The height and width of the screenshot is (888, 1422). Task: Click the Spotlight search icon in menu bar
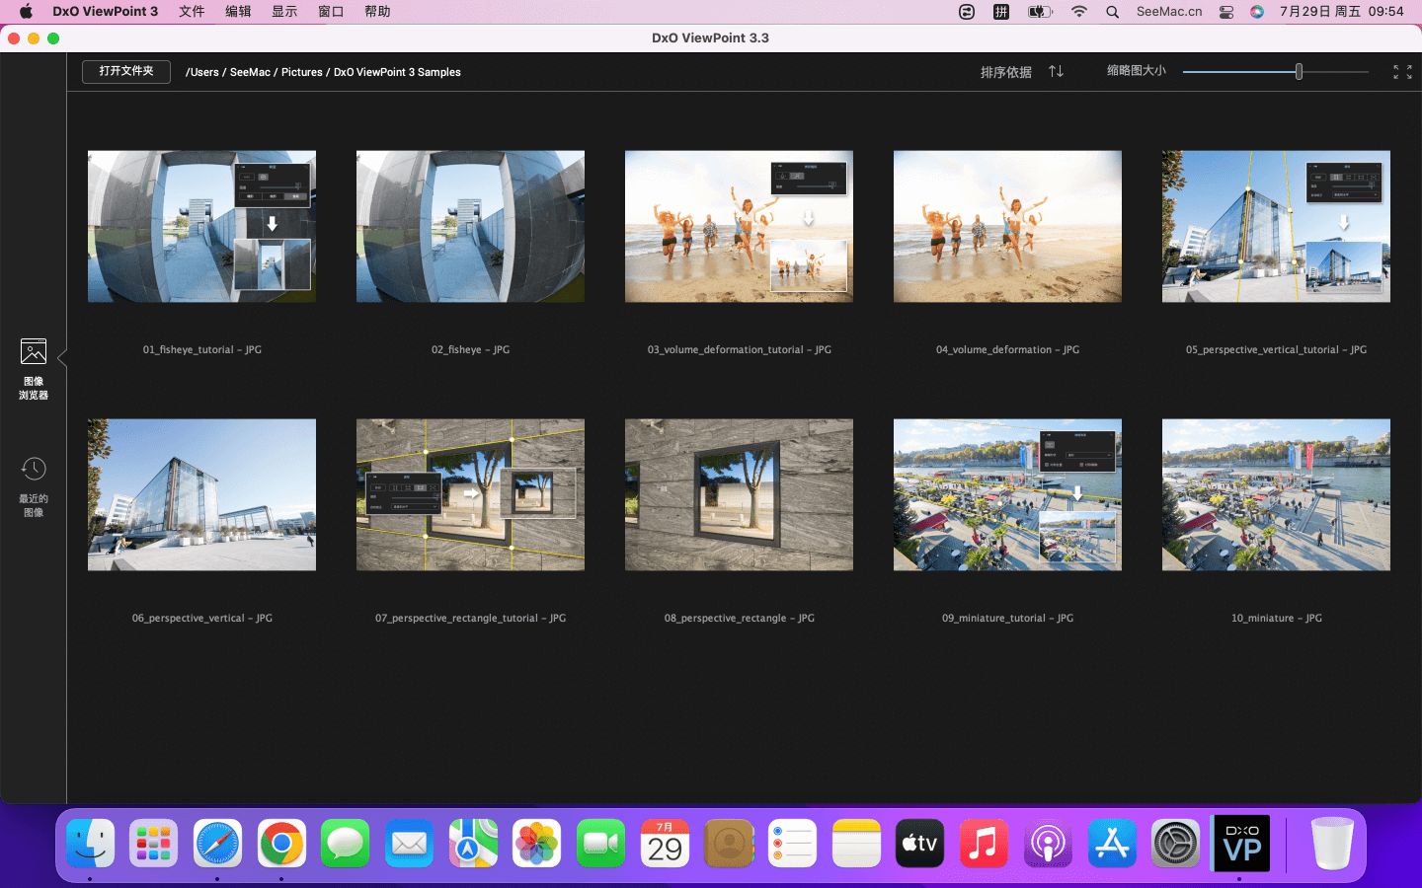(1113, 12)
